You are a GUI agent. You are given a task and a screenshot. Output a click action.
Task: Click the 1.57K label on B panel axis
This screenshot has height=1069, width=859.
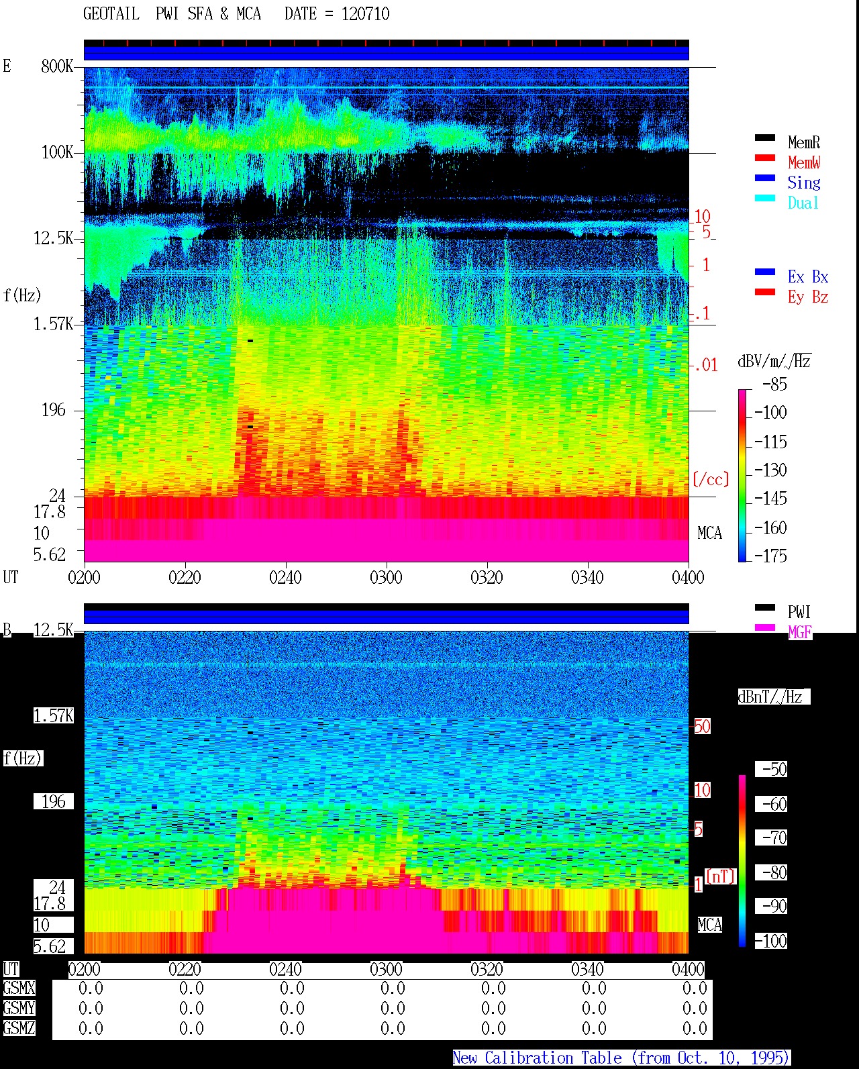(54, 716)
